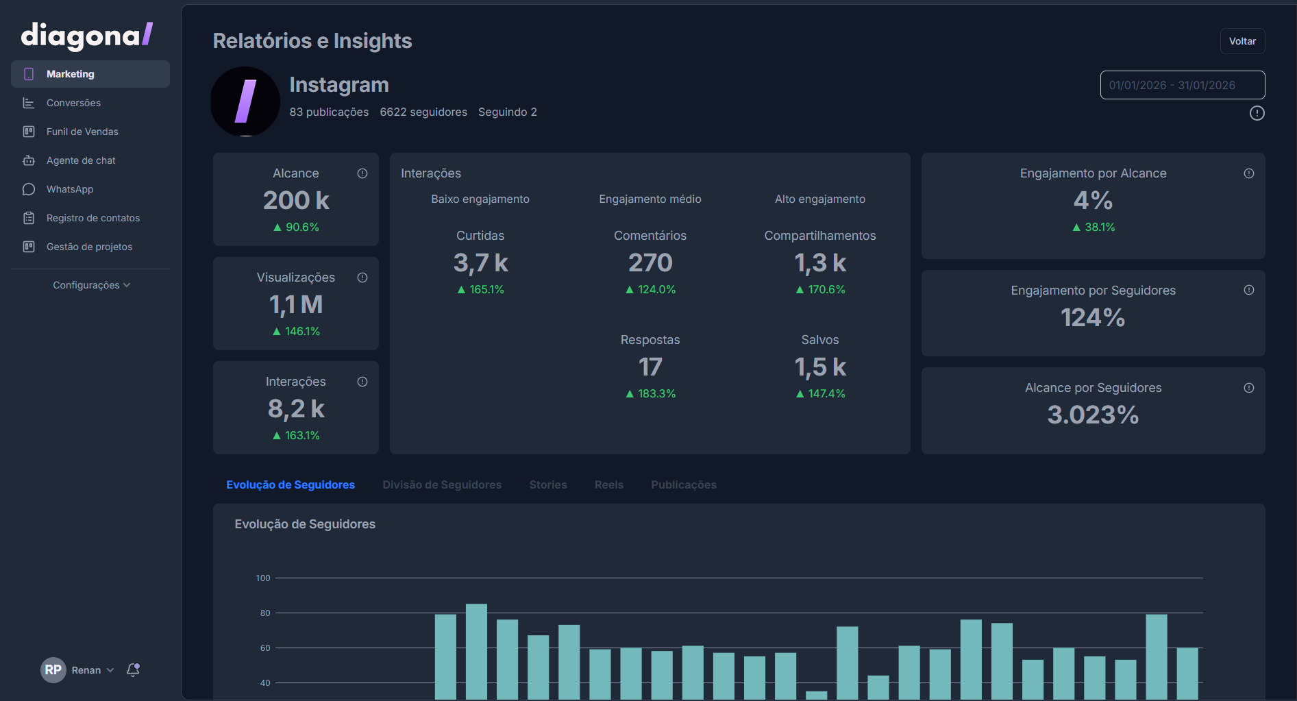
Task: Click the Baixo engajamento column label
Action: pos(480,199)
